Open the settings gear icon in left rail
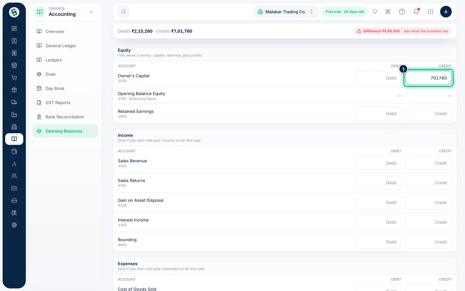 click(14, 225)
